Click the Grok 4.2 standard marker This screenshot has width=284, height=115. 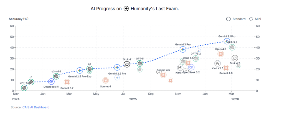point(235,58)
